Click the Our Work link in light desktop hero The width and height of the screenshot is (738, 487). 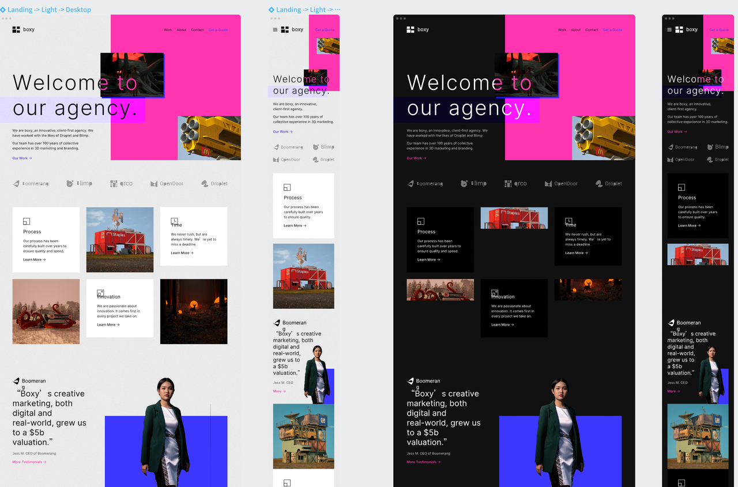coord(22,158)
